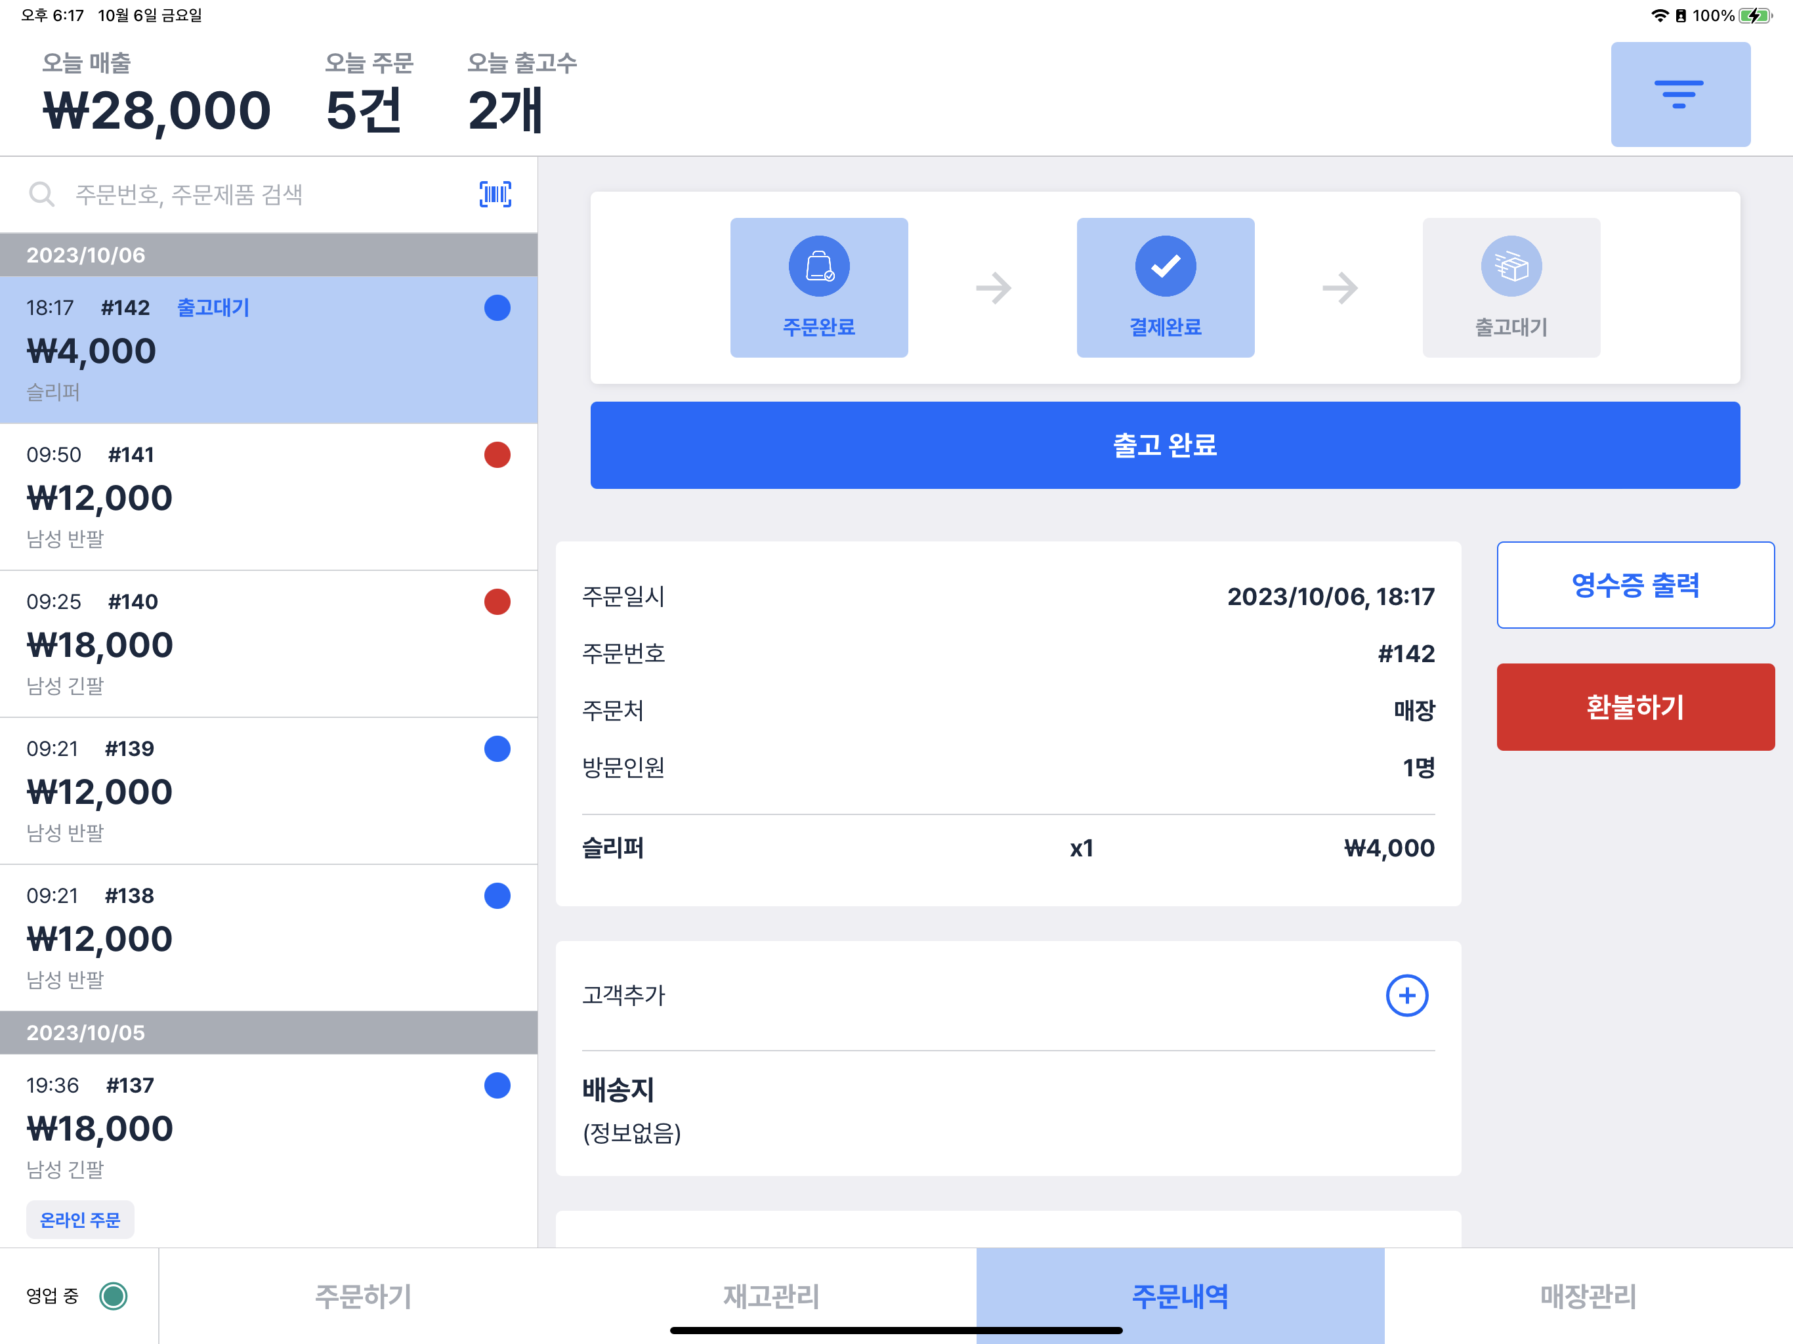
Task: Click the search magnifier icon
Action: [41, 194]
